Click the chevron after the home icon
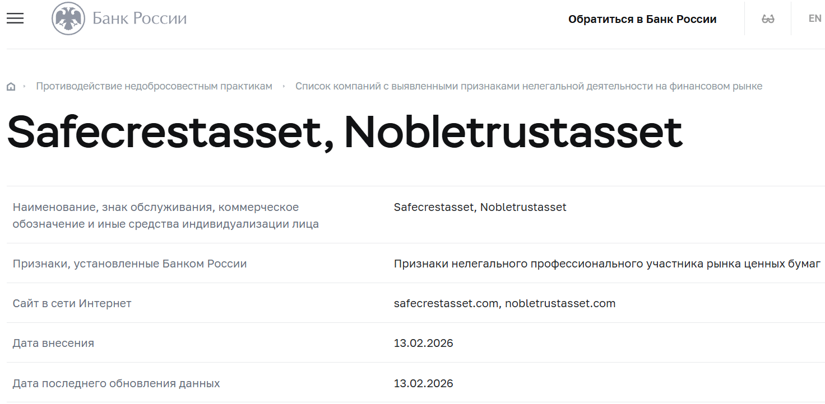825x404 pixels. coord(25,86)
